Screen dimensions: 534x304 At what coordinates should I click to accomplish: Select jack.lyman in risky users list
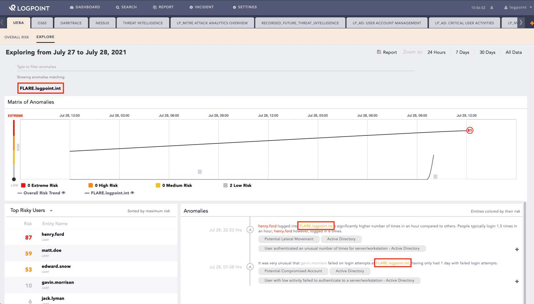tap(91, 299)
